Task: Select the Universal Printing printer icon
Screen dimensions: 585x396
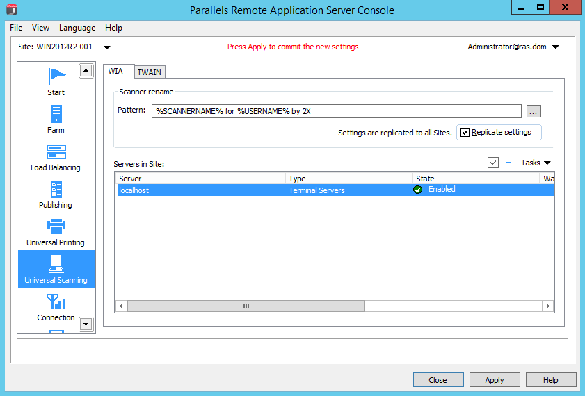Action: tap(56, 226)
